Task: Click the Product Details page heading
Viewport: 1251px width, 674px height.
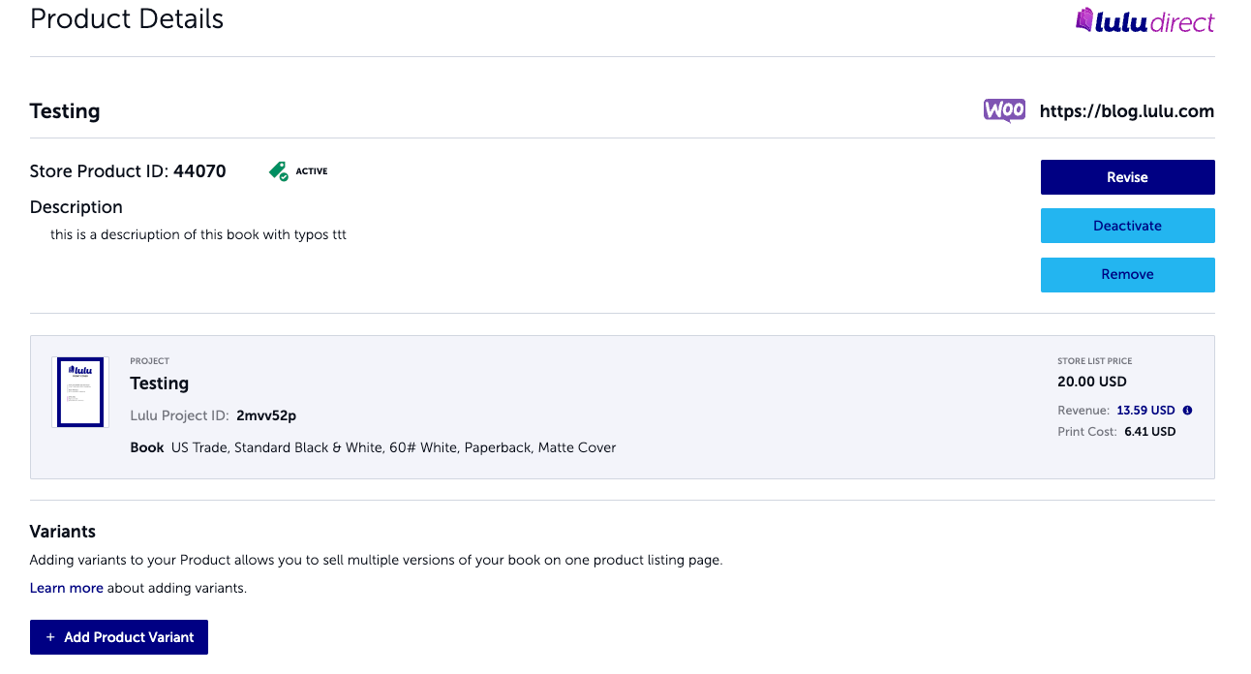Action: coord(126,18)
